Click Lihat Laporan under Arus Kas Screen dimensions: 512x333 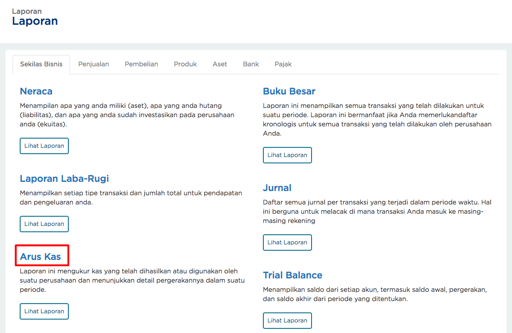44,311
